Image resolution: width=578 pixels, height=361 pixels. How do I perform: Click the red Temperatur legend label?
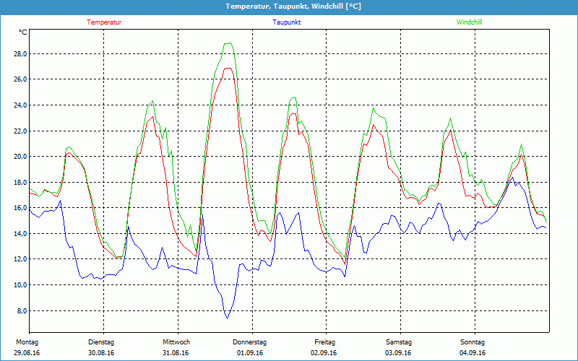click(x=104, y=22)
